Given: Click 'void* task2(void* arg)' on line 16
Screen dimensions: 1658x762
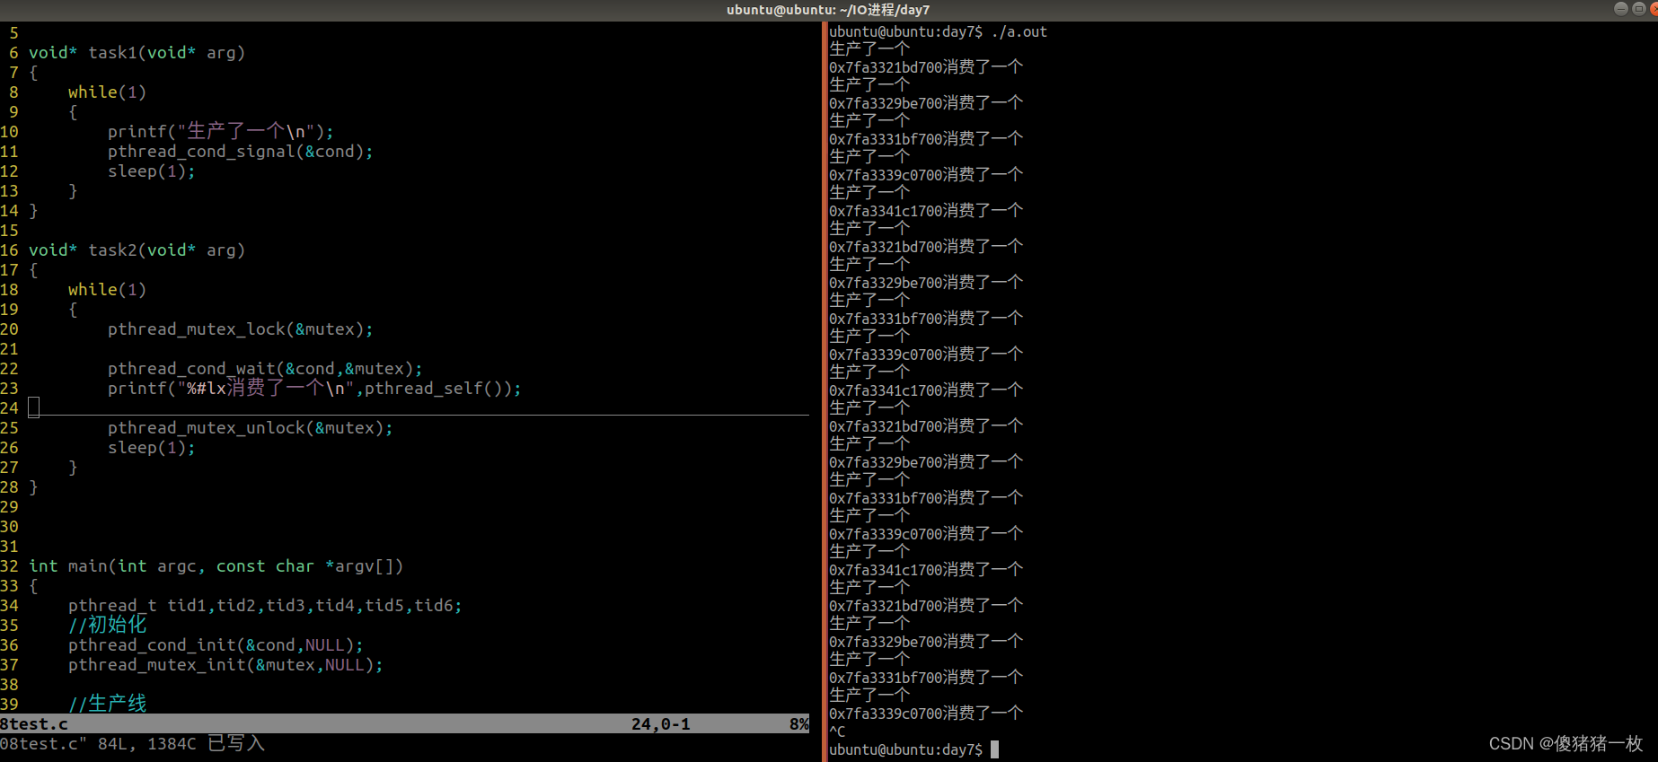Looking at the screenshot, I should pos(137,250).
